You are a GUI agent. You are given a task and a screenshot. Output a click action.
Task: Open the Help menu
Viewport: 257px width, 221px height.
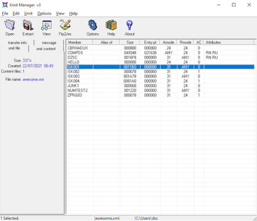(73, 13)
